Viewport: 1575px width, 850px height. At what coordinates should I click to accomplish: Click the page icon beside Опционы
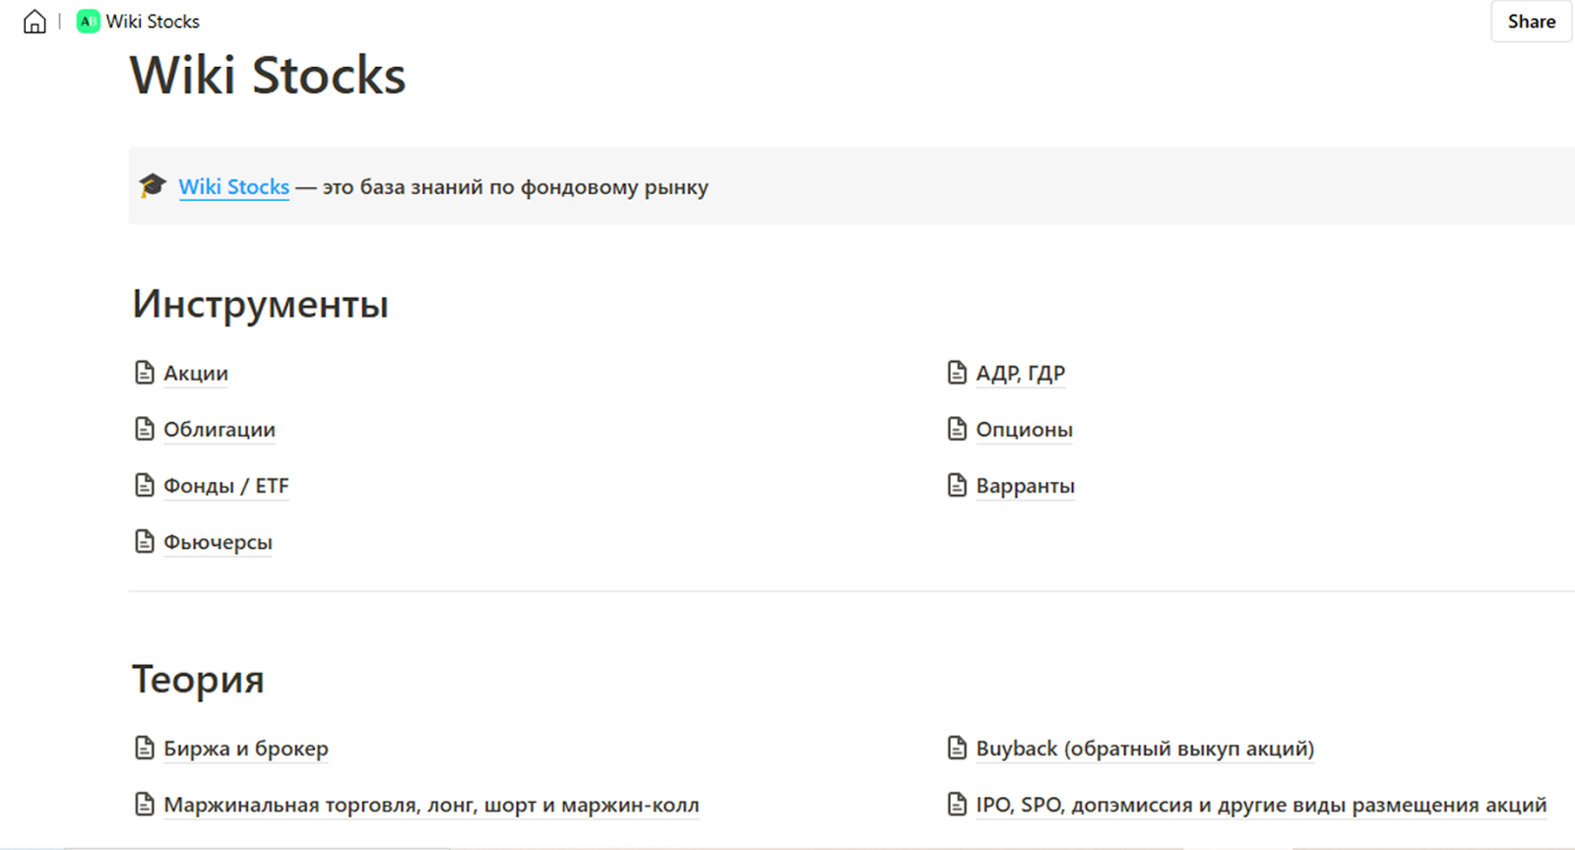tap(957, 429)
